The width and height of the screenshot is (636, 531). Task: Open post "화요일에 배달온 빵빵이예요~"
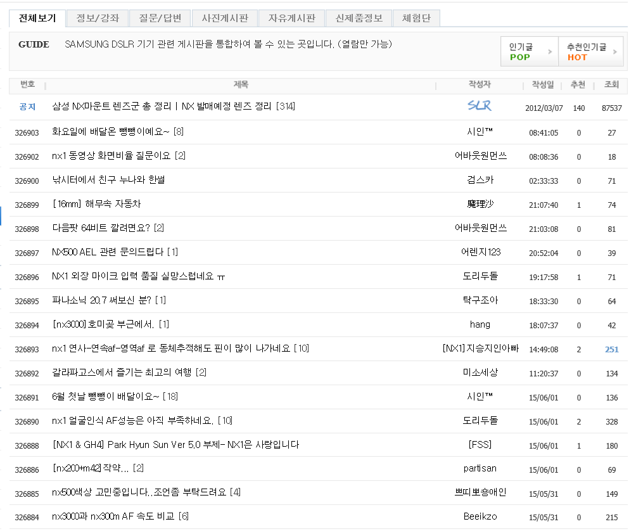111,132
